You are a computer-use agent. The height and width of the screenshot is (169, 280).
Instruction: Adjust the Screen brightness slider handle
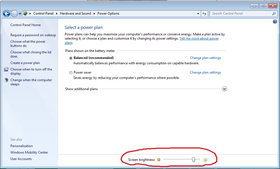pyautogui.click(x=193, y=159)
